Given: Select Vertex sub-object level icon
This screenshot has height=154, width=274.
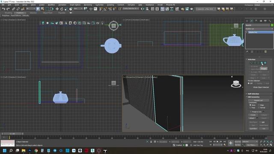Looking at the screenshot, I should pyautogui.click(x=251, y=63).
